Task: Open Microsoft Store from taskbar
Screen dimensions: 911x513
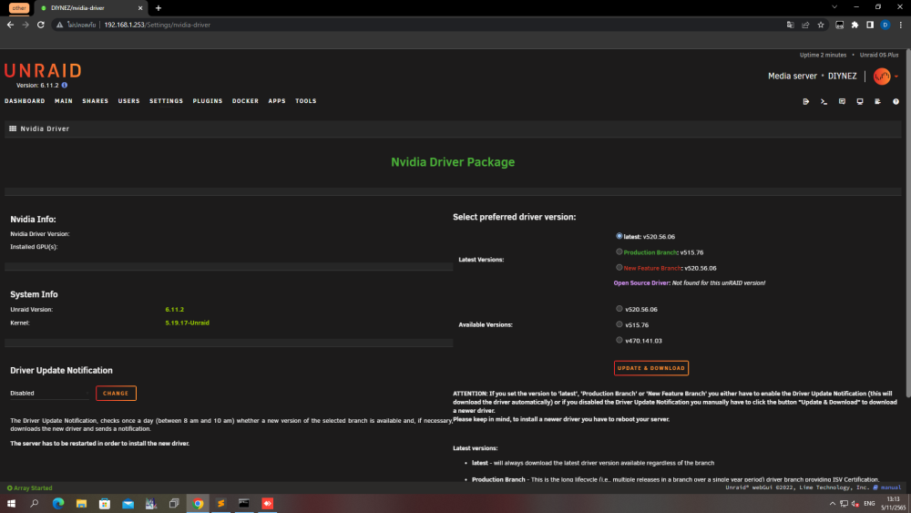Action: [105, 504]
